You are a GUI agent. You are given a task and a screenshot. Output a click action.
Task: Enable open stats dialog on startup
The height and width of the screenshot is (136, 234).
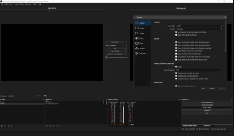(x=176, y=35)
